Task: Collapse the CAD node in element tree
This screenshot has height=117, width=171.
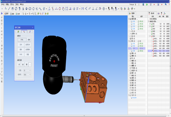Action: tap(129, 95)
